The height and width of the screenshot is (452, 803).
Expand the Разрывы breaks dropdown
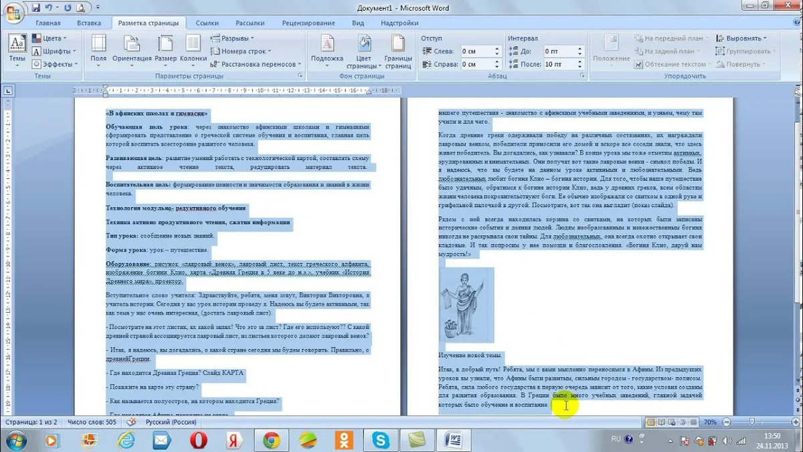232,38
